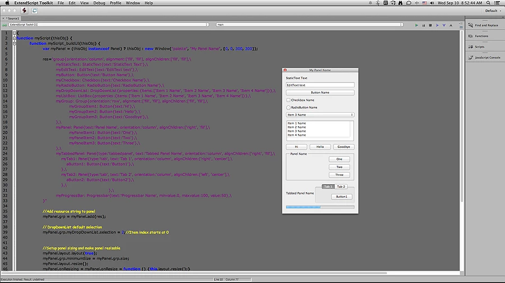
Task: Run the script with the green play button
Action: pos(416,25)
